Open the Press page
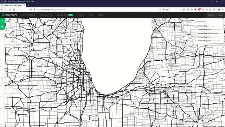Screen dimensions: 225x127 pos(101,15)
